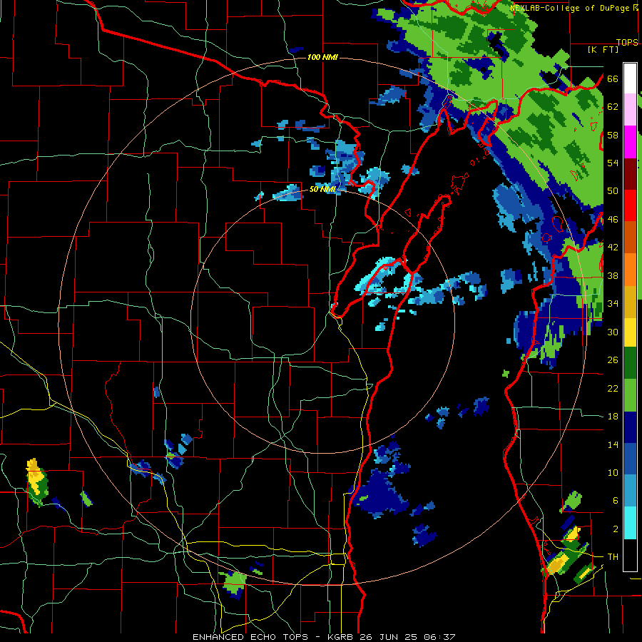Click the '42' scale label
The image size is (642, 642).
pos(613,248)
